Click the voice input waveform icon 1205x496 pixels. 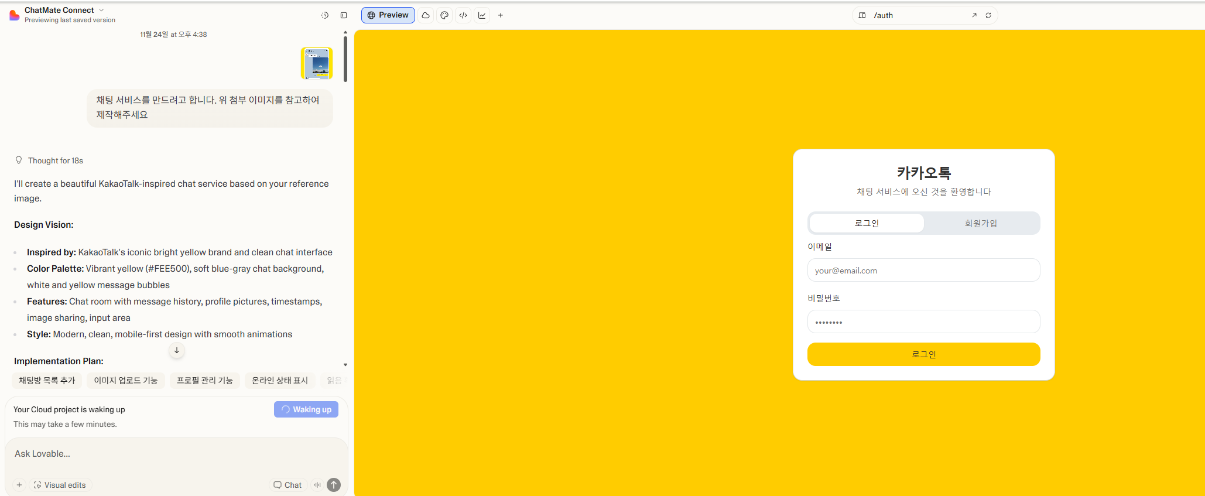(x=317, y=485)
